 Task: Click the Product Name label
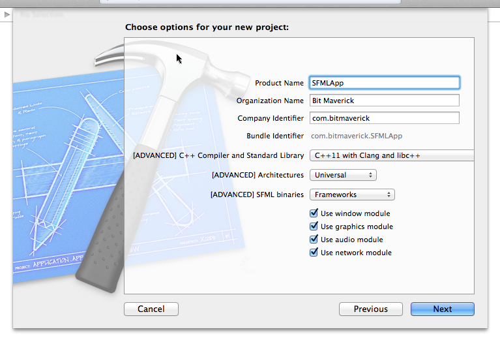(279, 83)
